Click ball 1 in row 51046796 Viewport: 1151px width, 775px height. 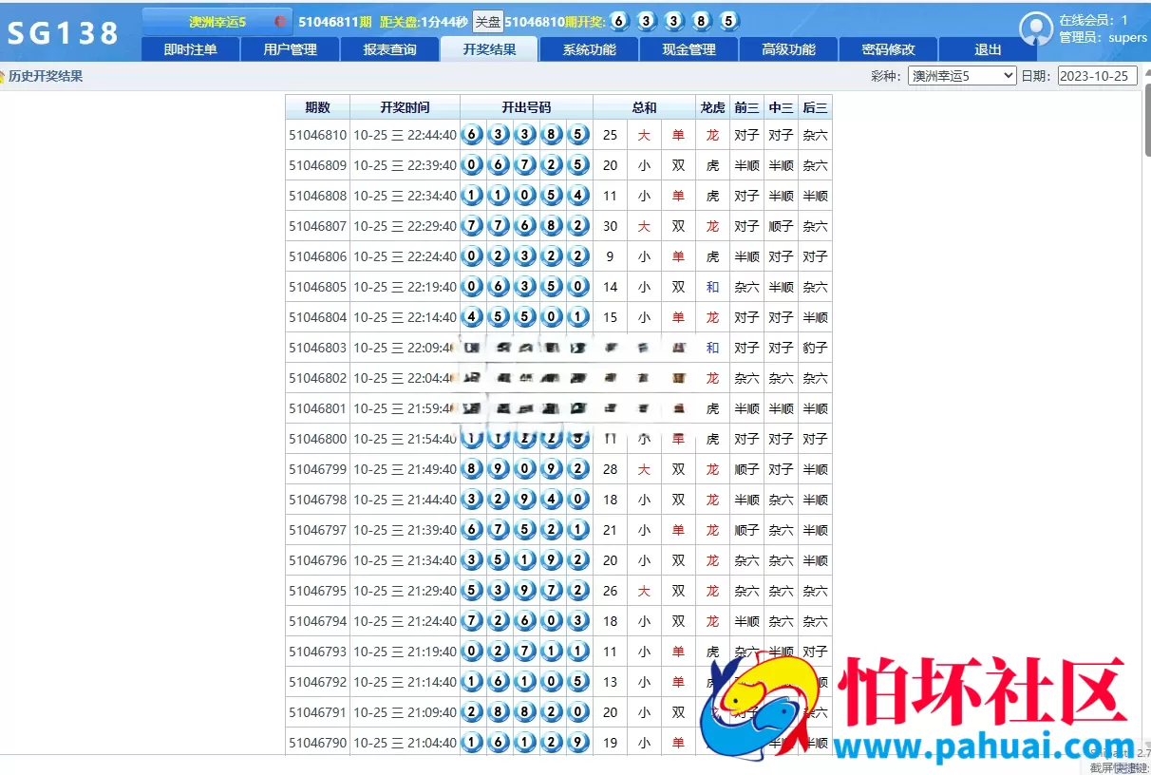coord(526,560)
